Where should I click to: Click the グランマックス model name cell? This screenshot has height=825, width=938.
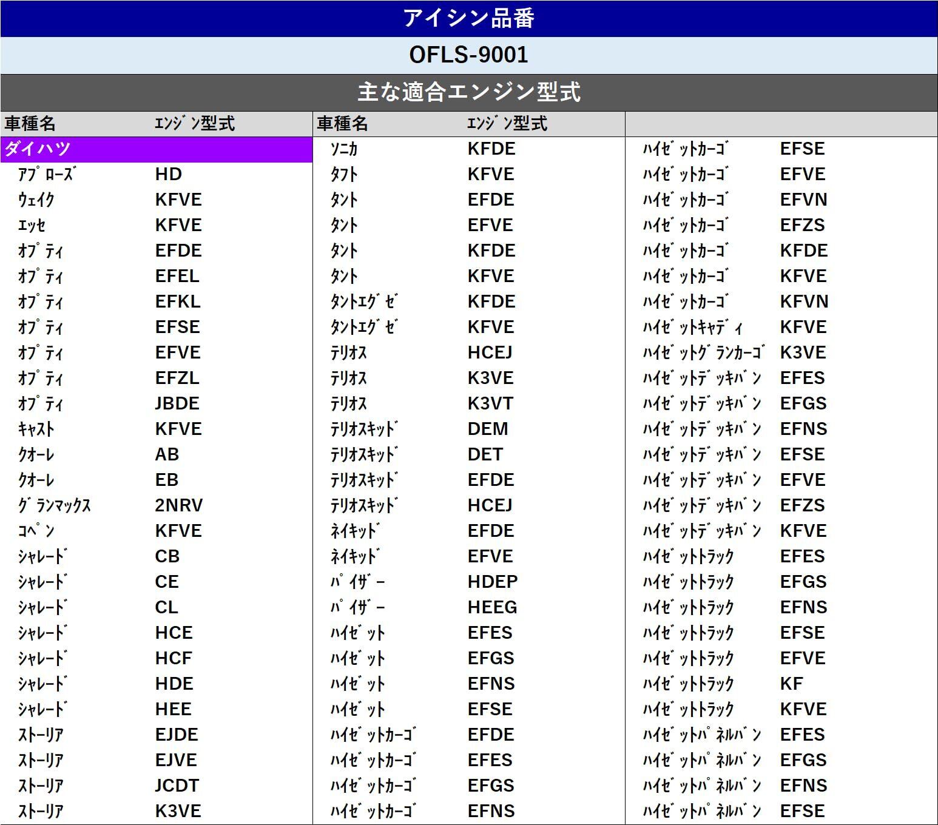pos(55,505)
